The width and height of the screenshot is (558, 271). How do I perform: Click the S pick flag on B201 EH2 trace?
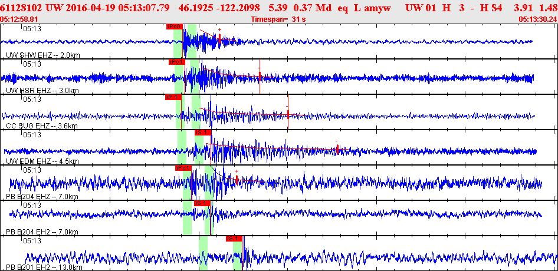pyautogui.click(x=234, y=239)
